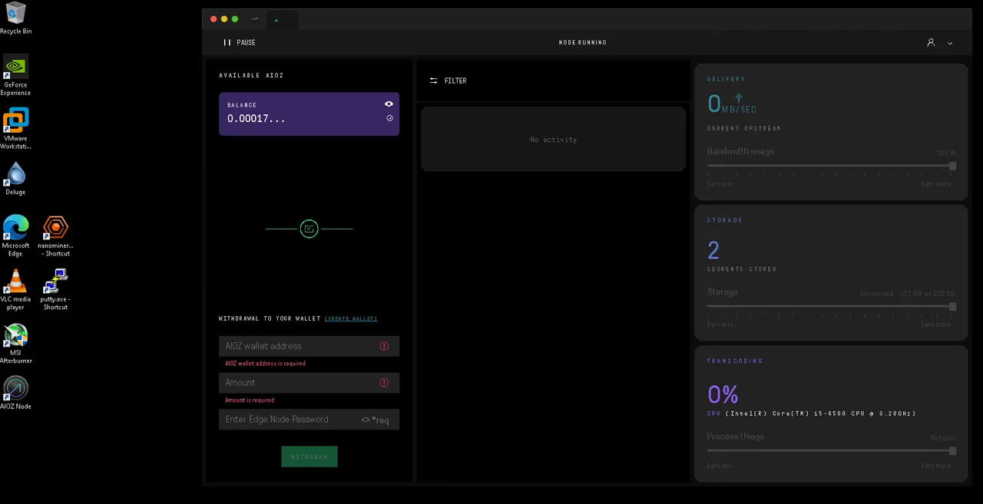
Task: Click the user profile icon
Action: pyautogui.click(x=931, y=42)
